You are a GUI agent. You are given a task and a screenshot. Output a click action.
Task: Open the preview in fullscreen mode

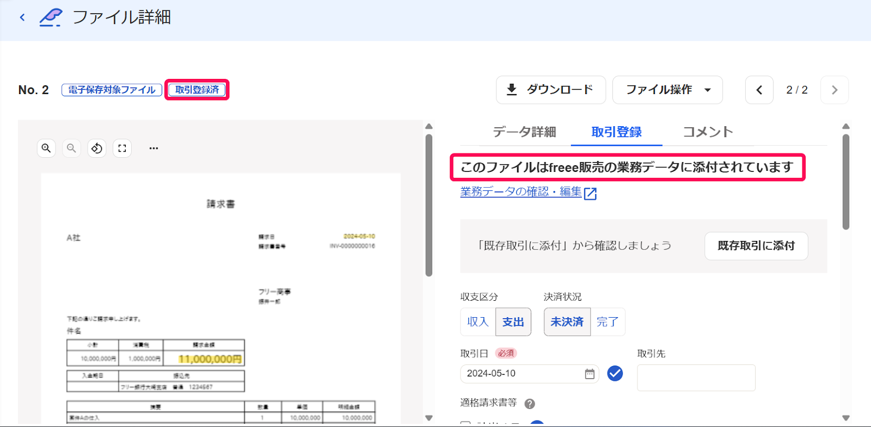122,148
